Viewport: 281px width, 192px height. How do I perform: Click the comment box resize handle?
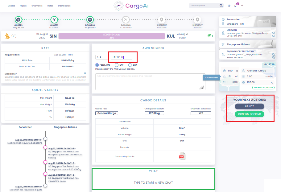click(x=202, y=87)
